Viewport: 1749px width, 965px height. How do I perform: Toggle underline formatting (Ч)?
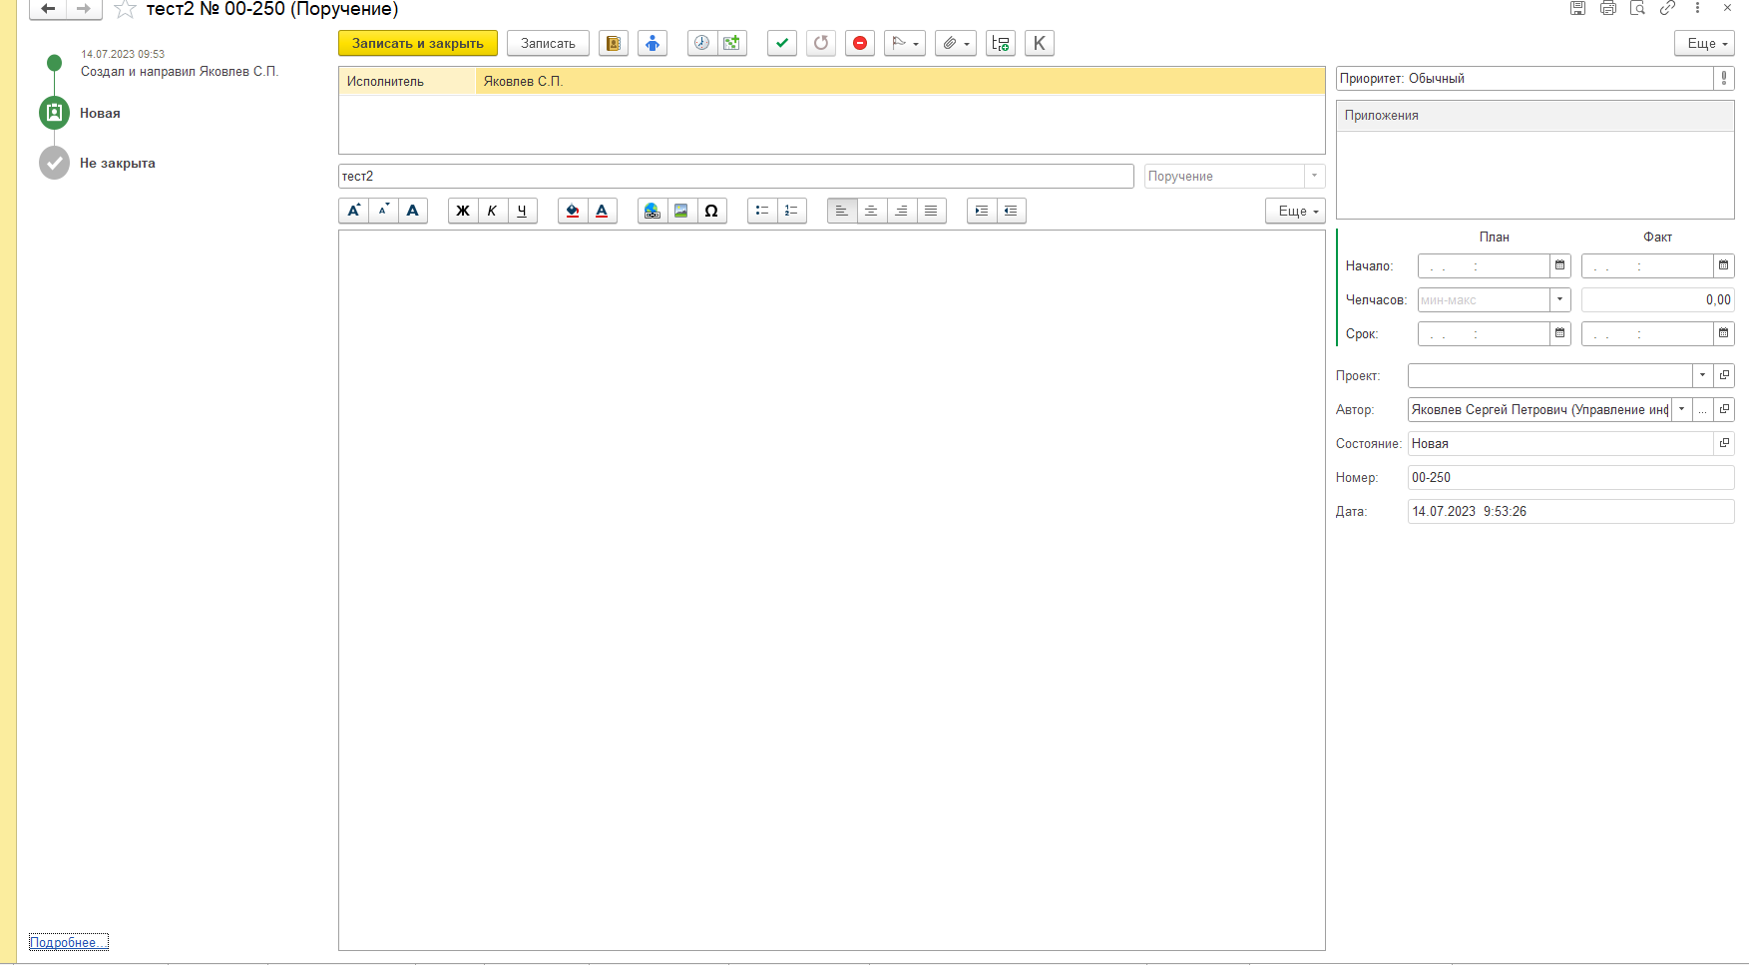point(522,211)
